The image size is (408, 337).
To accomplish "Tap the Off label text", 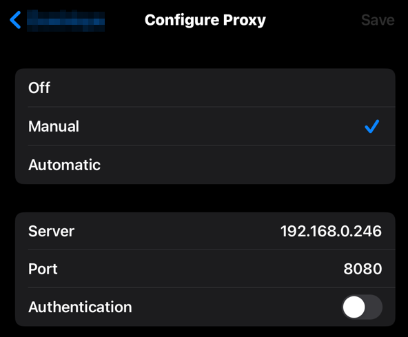I will click(39, 88).
